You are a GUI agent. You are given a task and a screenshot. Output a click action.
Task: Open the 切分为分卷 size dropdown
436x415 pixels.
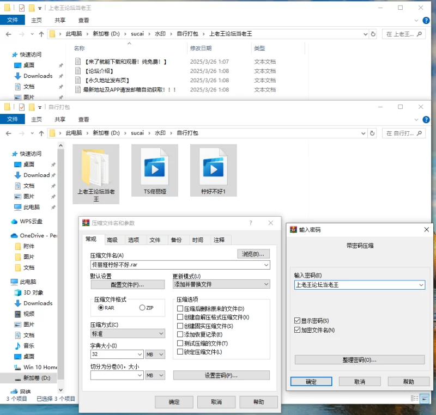[x=140, y=375]
